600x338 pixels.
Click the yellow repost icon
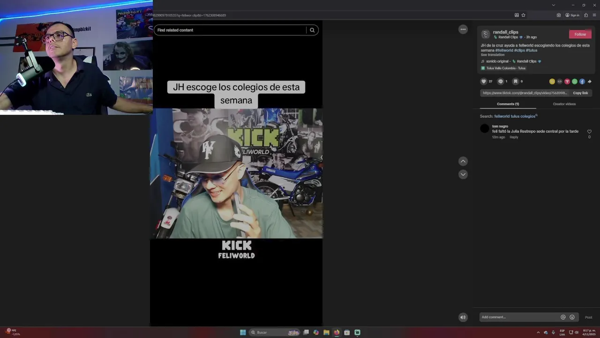point(552,81)
